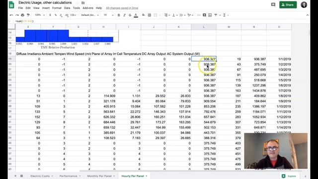
Task: Star the Electric Usage document
Action: click(x=78, y=3)
